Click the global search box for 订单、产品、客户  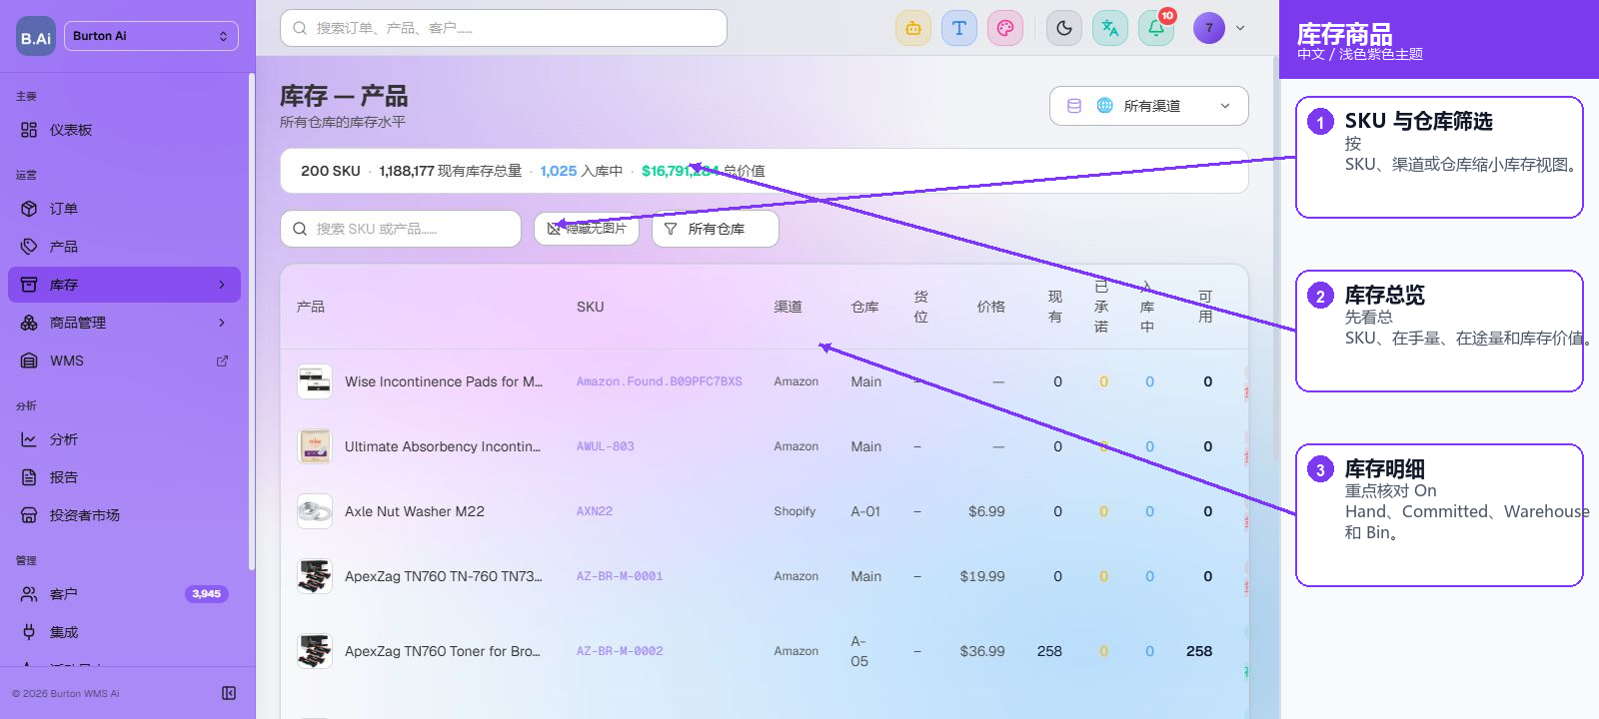click(504, 28)
